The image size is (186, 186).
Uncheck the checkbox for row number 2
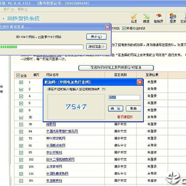21,89
